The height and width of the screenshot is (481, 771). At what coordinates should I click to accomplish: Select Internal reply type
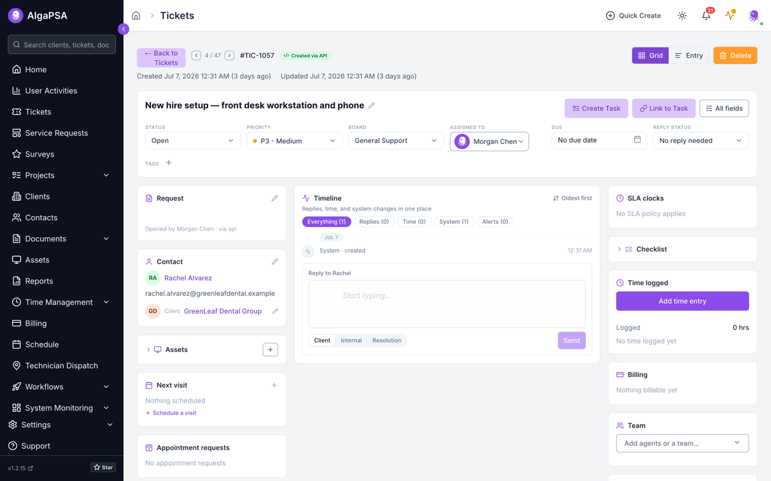coord(351,341)
